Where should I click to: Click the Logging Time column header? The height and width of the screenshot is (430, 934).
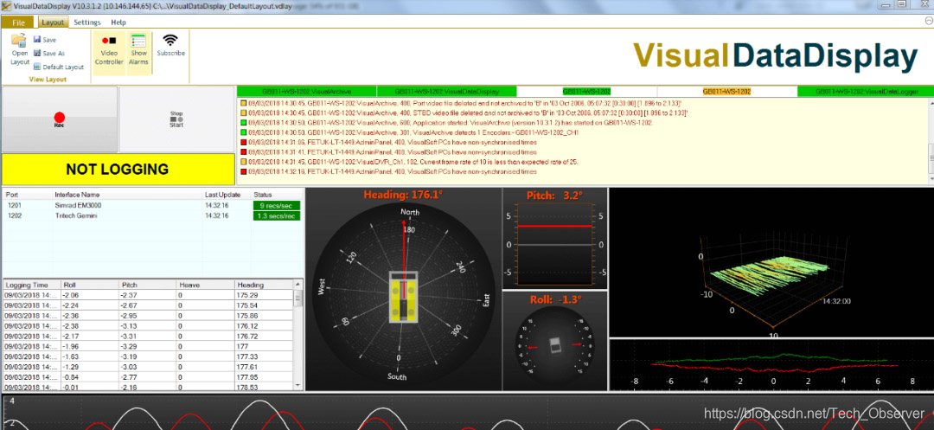click(x=32, y=285)
